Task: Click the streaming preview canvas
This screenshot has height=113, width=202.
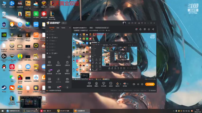Action: [x=114, y=56]
